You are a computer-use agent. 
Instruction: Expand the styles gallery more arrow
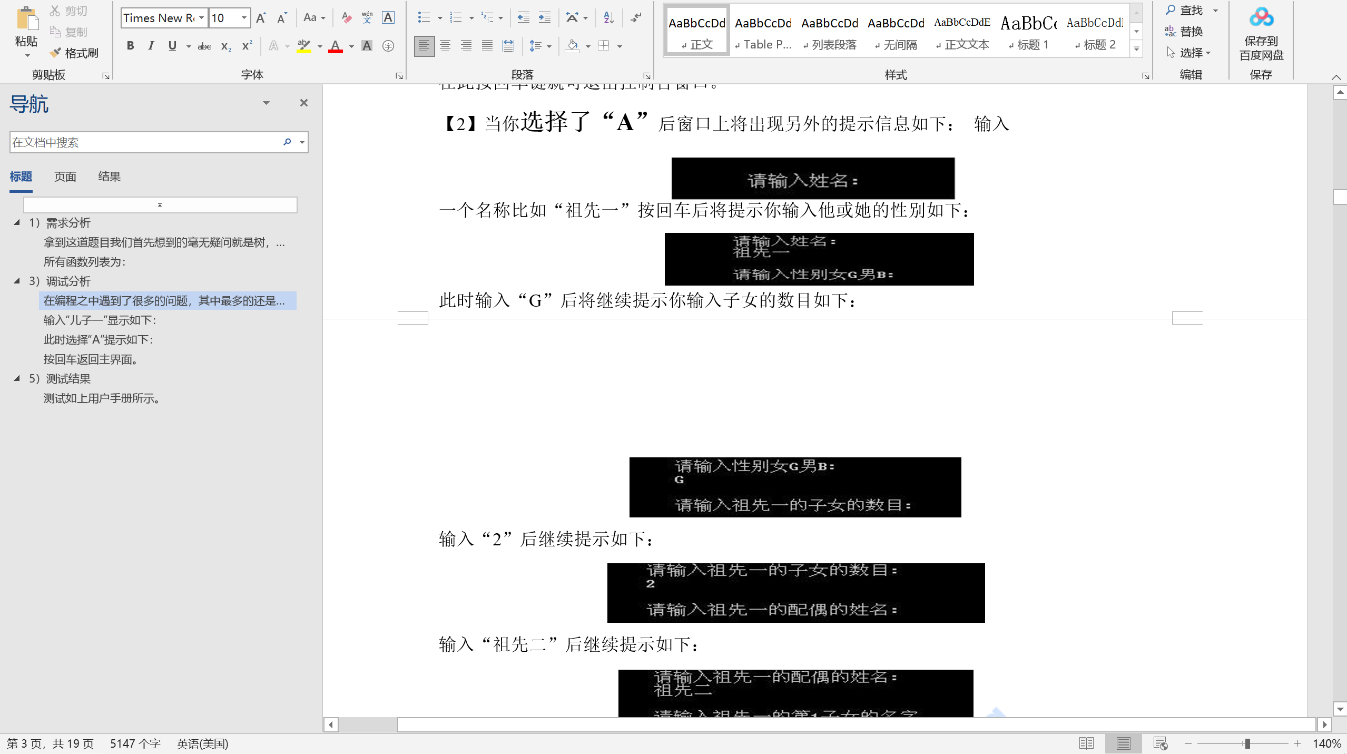click(x=1136, y=50)
